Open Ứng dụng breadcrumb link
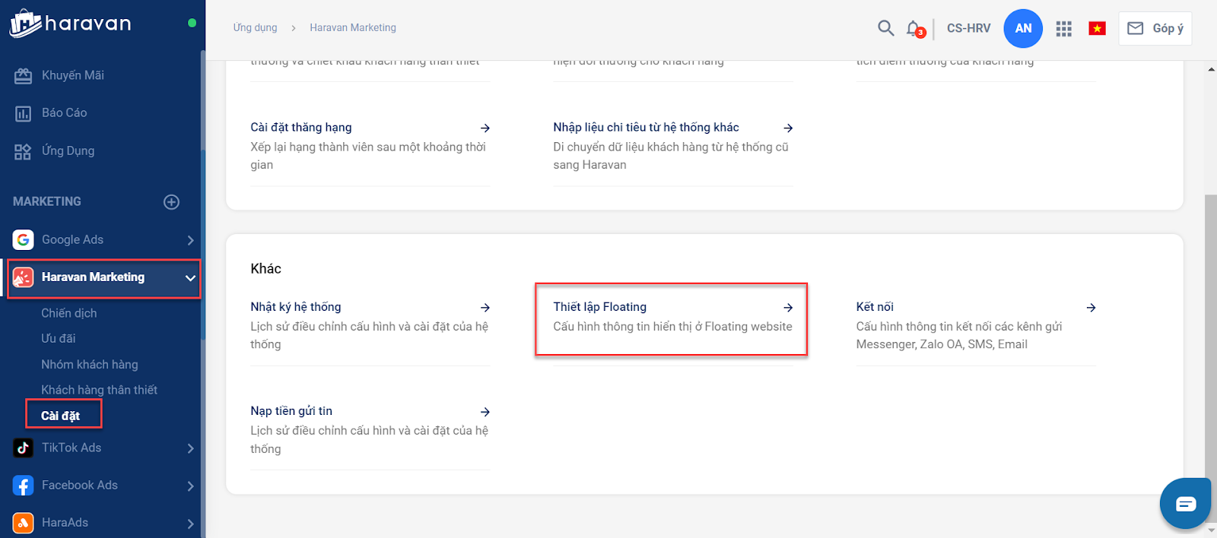 coord(255,27)
